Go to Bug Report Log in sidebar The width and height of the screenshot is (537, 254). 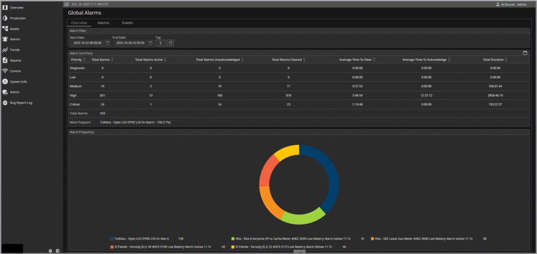[21, 103]
